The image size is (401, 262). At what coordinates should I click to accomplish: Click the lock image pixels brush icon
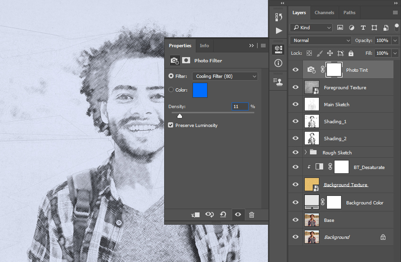pyautogui.click(x=319, y=53)
